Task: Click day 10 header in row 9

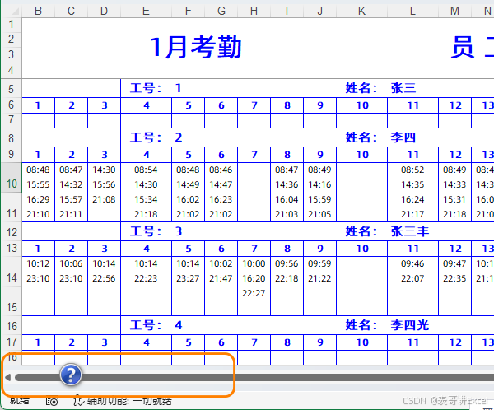Action: pos(362,155)
